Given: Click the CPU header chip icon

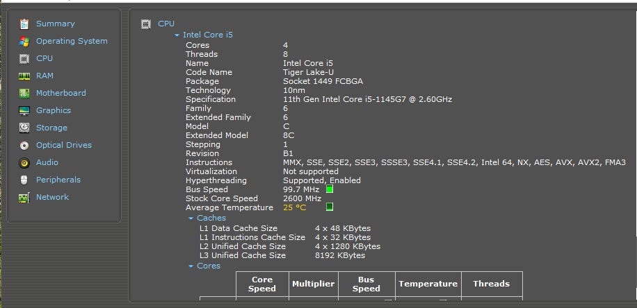Looking at the screenshot, I should 146,24.
